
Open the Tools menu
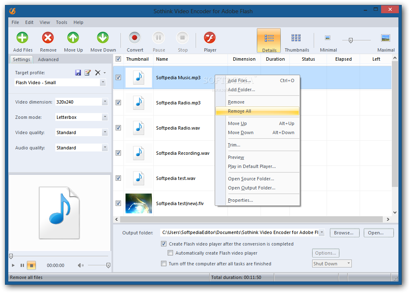pyautogui.click(x=62, y=22)
